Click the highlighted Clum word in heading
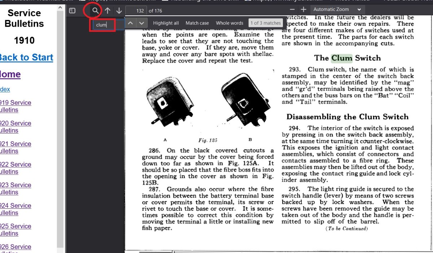The height and width of the screenshot is (253, 433). (x=341, y=58)
